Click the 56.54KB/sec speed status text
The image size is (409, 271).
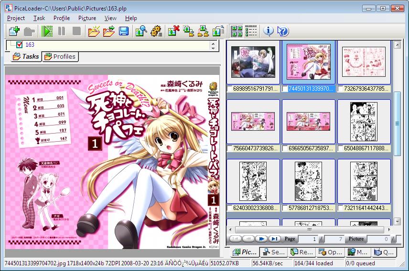tap(268, 263)
